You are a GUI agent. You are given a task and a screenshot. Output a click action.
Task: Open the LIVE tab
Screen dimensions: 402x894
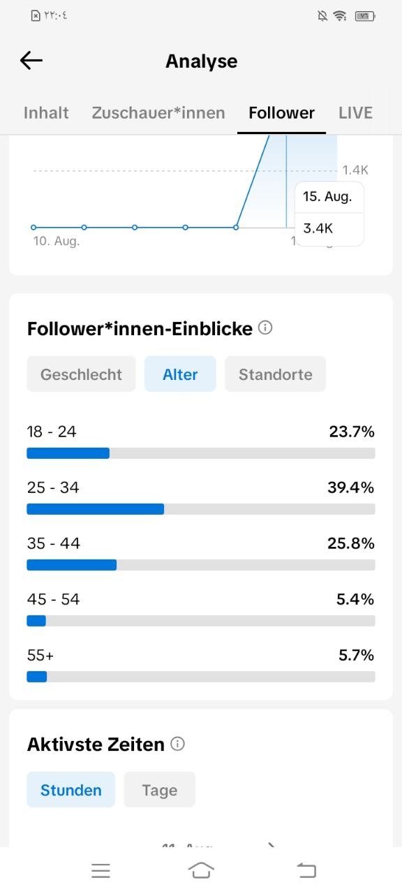(x=355, y=112)
